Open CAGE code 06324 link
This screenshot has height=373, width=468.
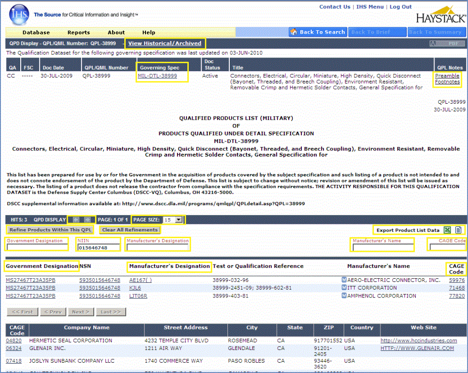14,348
